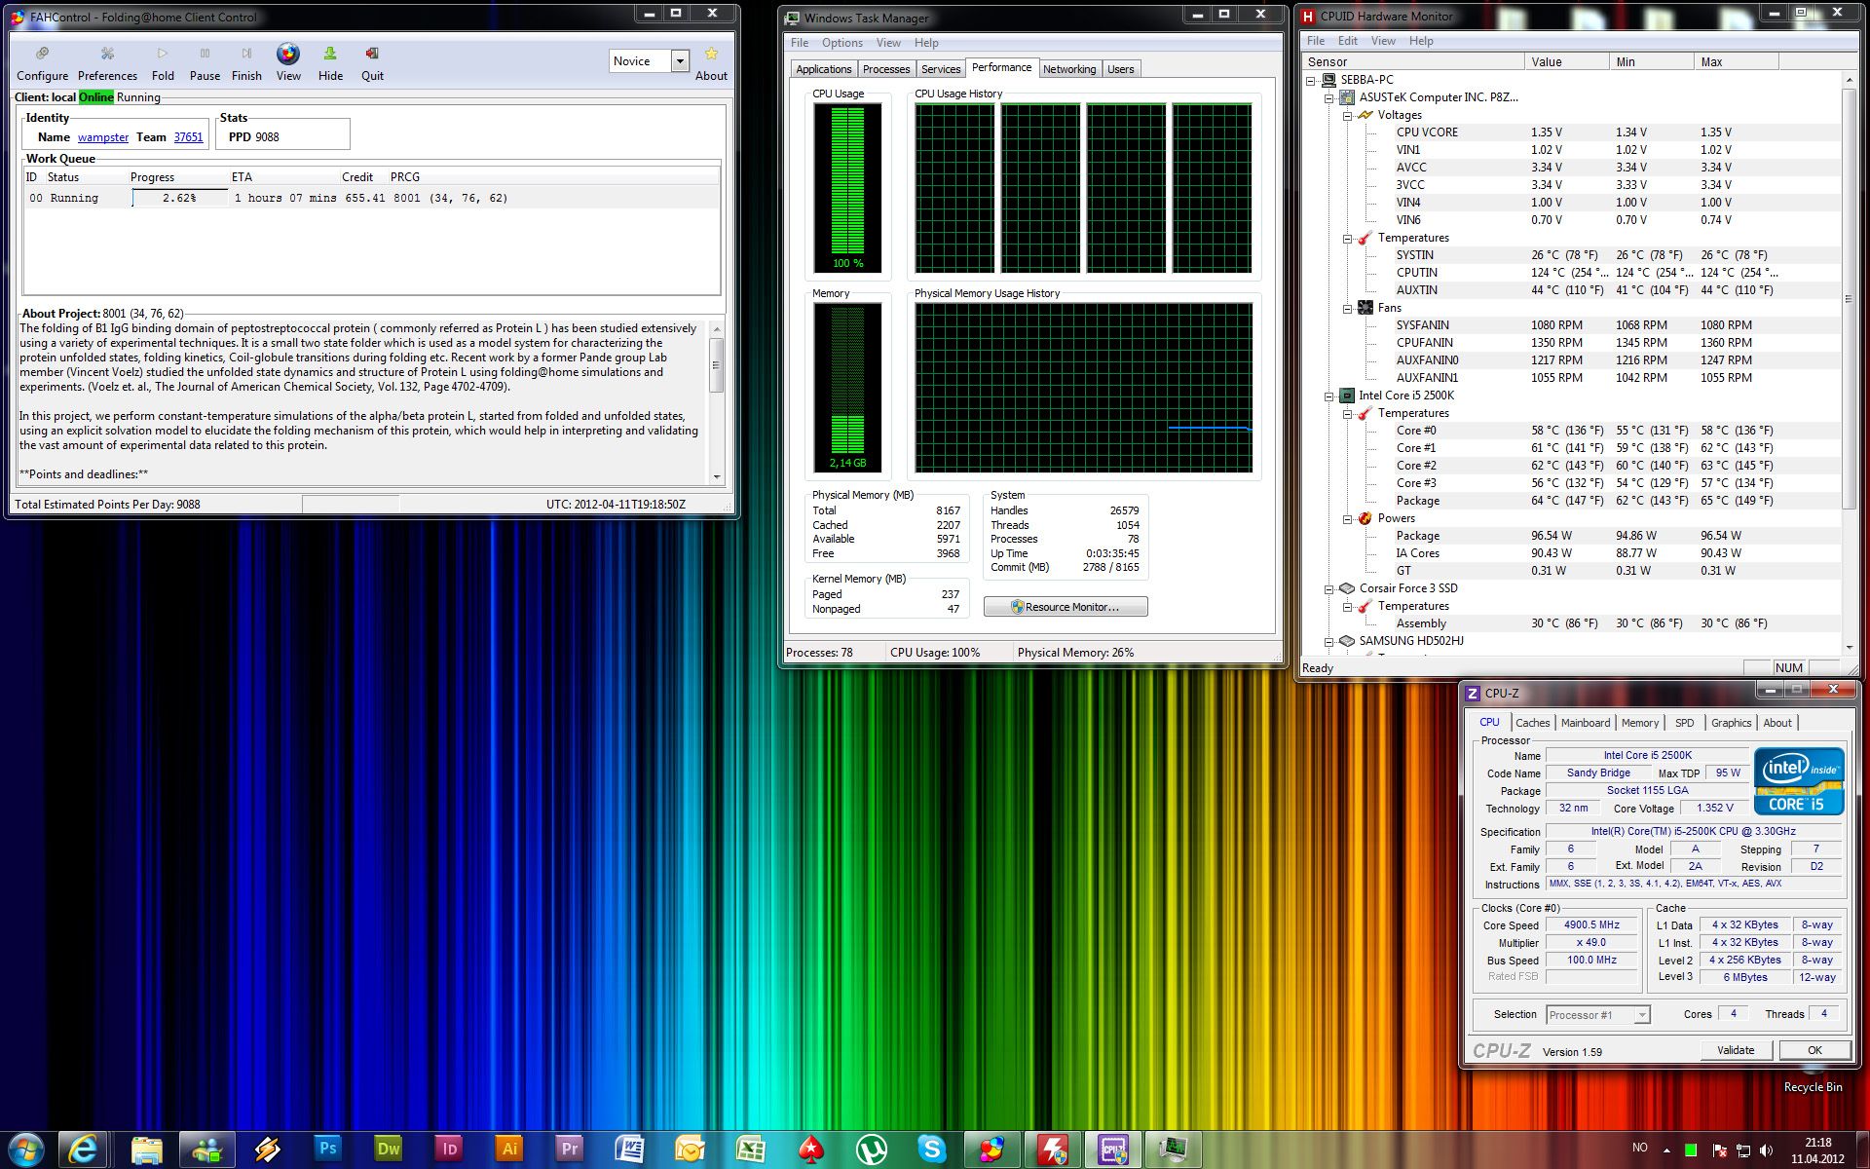Screen dimensions: 1870x1169
Task: Open Windows Explorer folder taskbar icon
Action: point(146,1150)
